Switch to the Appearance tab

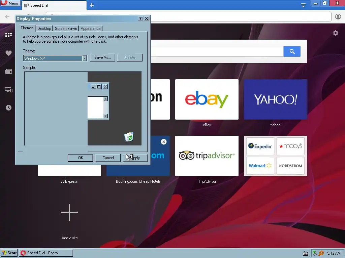(90, 29)
